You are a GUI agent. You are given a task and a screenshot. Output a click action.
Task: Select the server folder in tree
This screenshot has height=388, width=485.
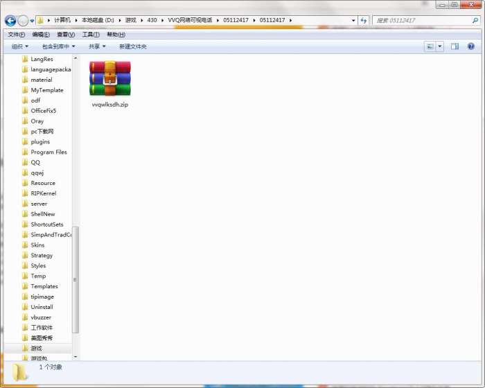(35, 204)
